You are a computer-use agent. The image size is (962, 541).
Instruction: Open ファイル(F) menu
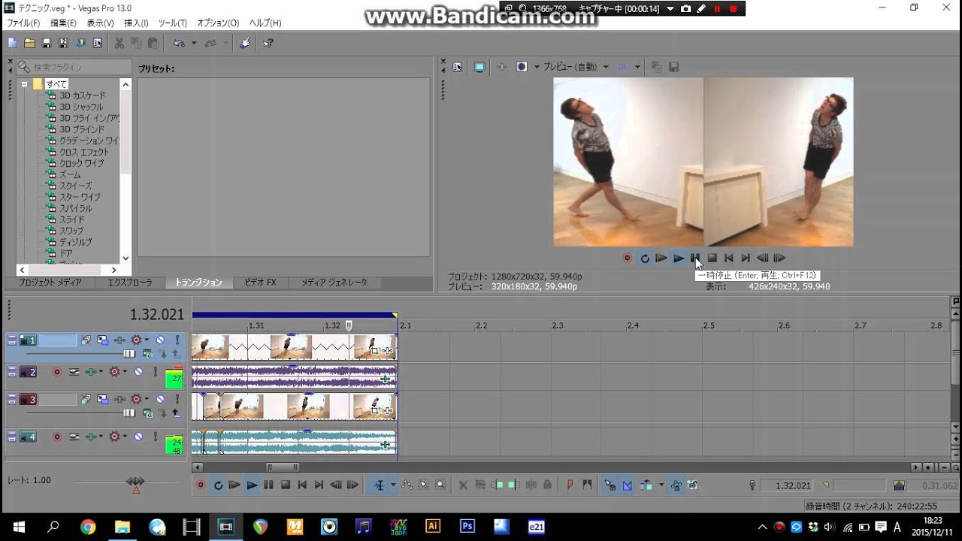[23, 23]
